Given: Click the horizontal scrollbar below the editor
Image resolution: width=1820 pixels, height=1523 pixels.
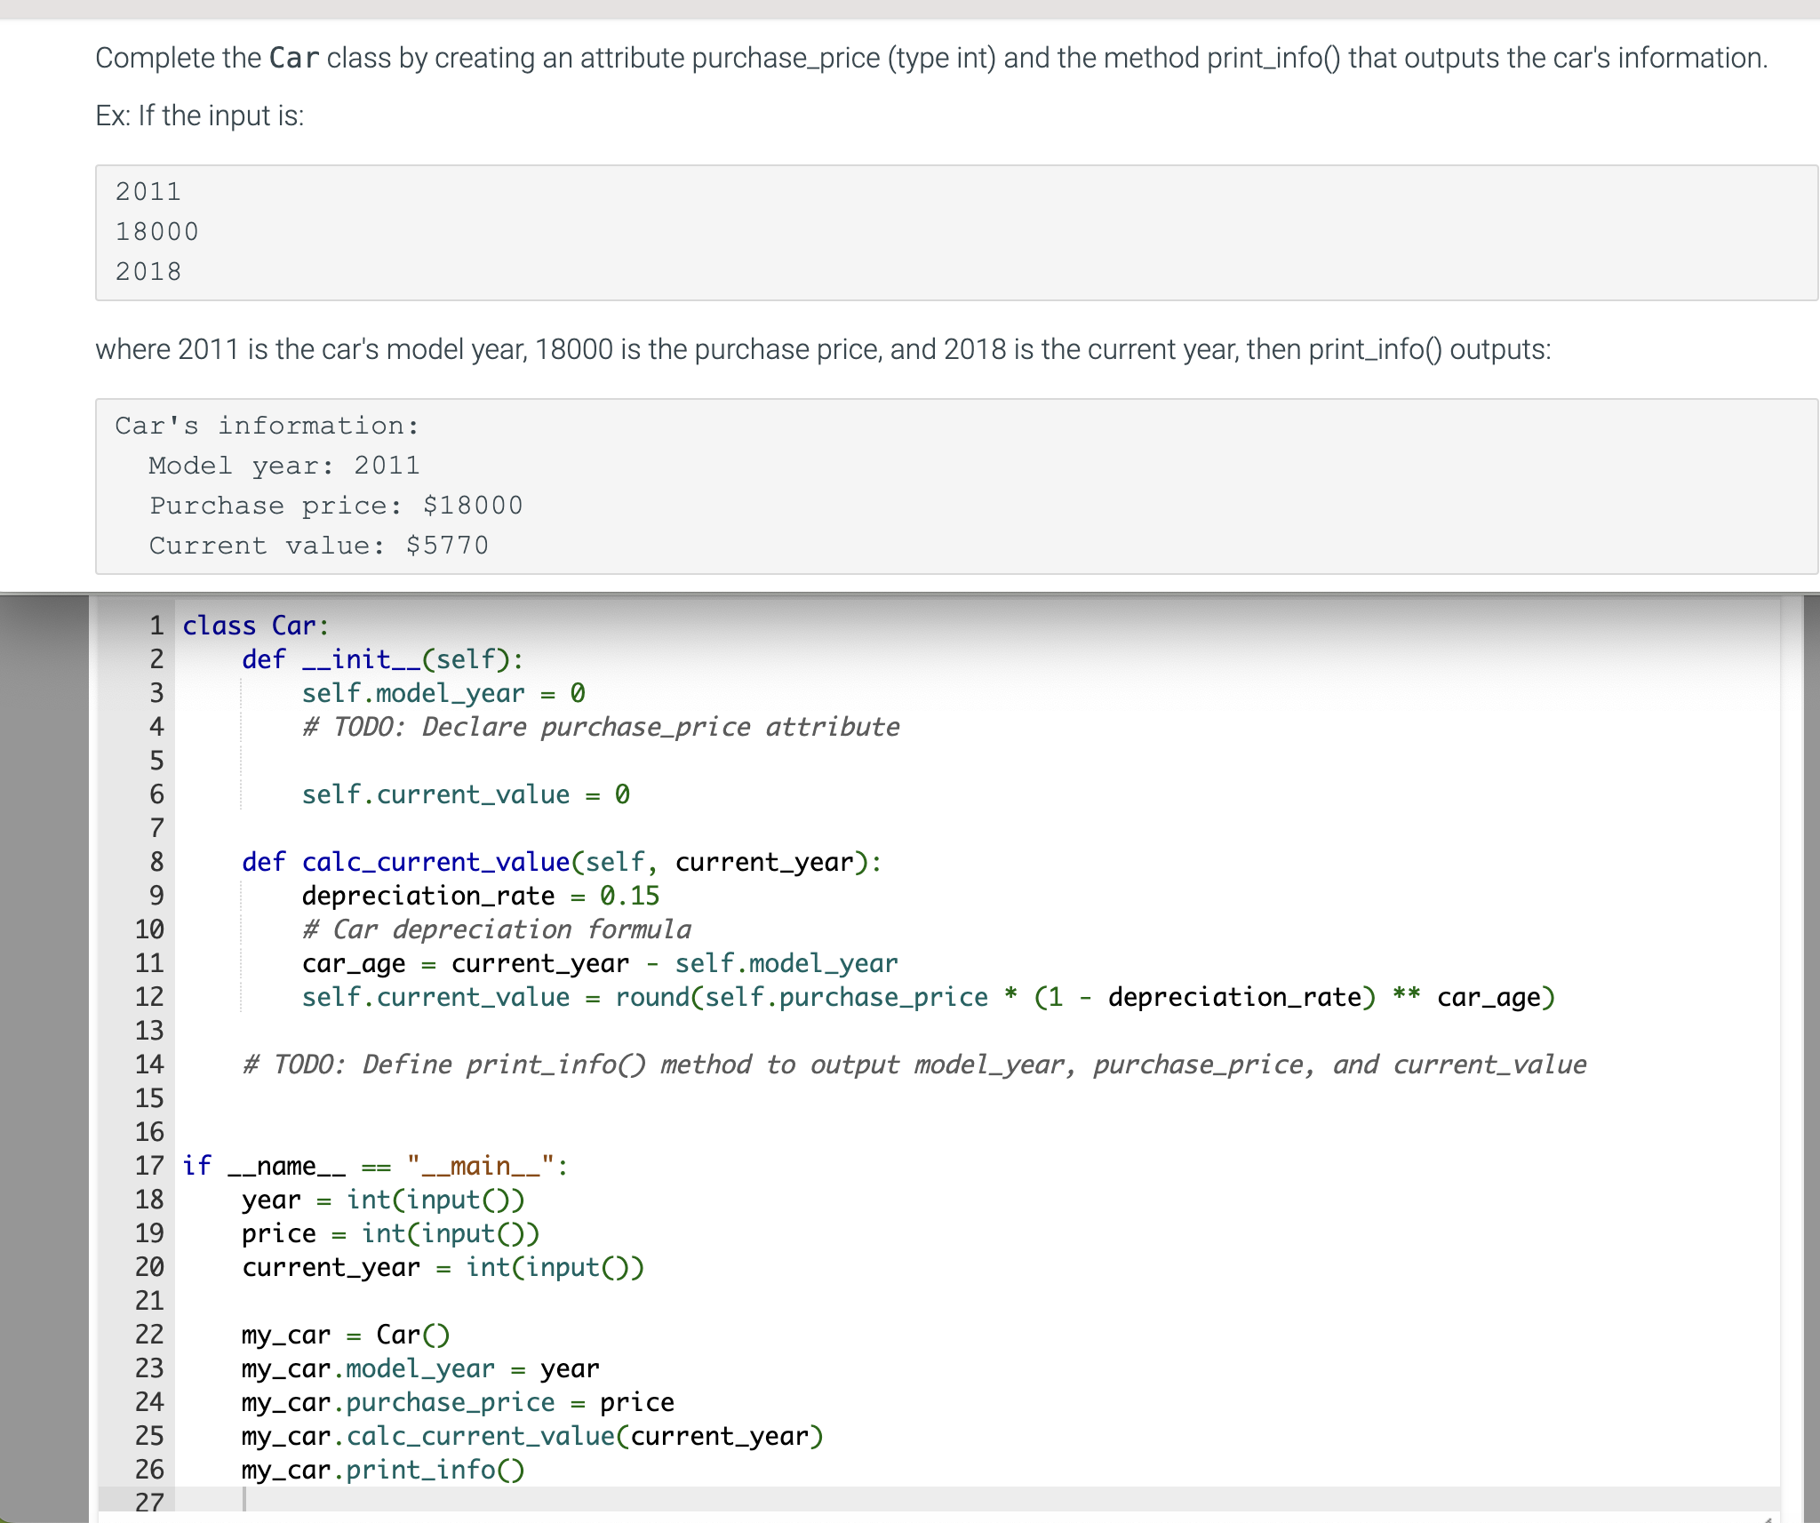Looking at the screenshot, I should (889, 1518).
